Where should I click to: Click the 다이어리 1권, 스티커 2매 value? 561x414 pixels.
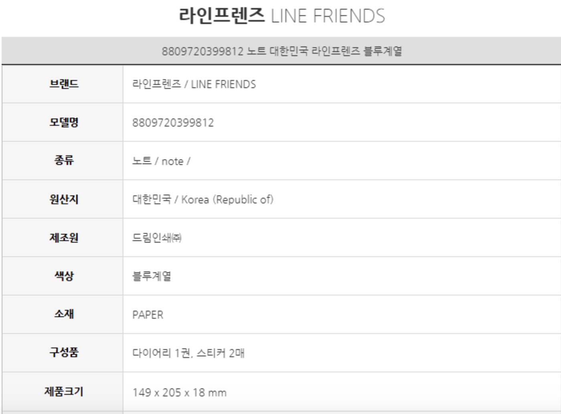pyautogui.click(x=188, y=353)
